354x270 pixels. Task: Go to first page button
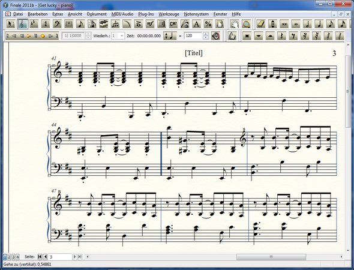point(40,257)
